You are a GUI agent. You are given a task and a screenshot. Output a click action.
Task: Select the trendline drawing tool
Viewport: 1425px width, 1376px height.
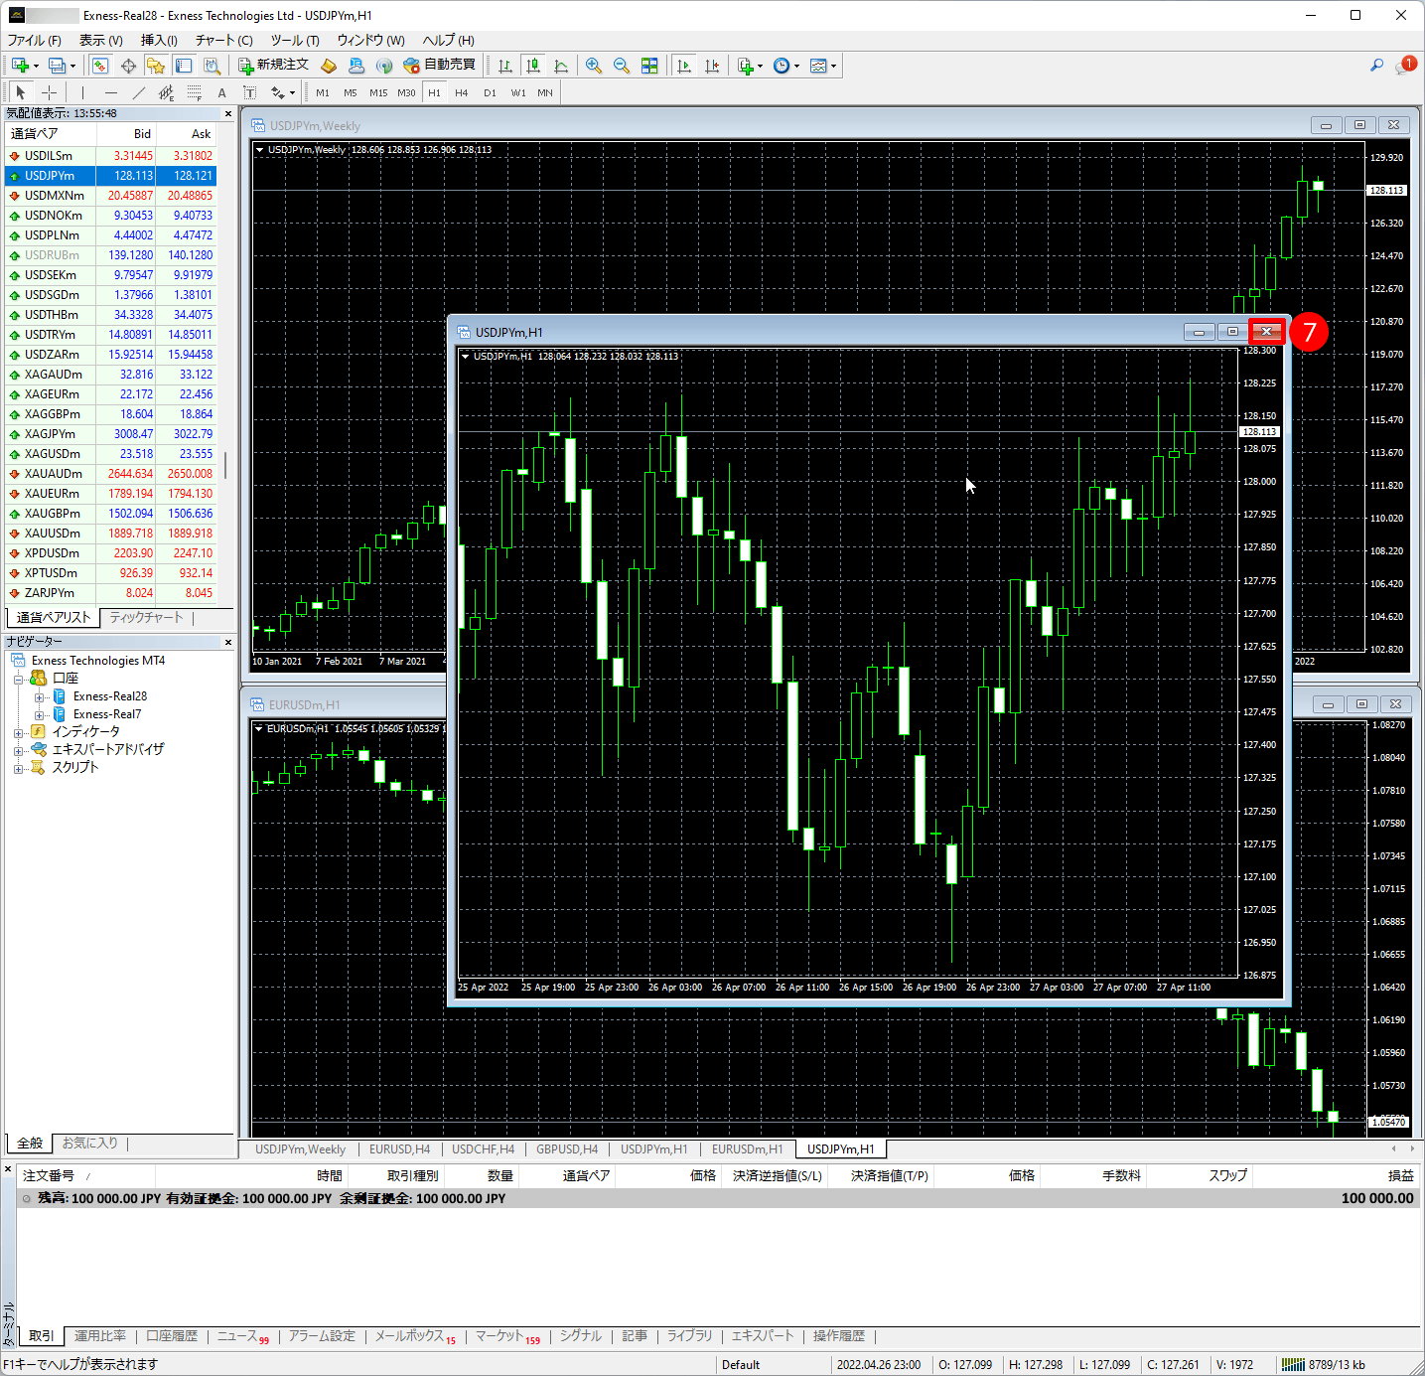pos(139,92)
